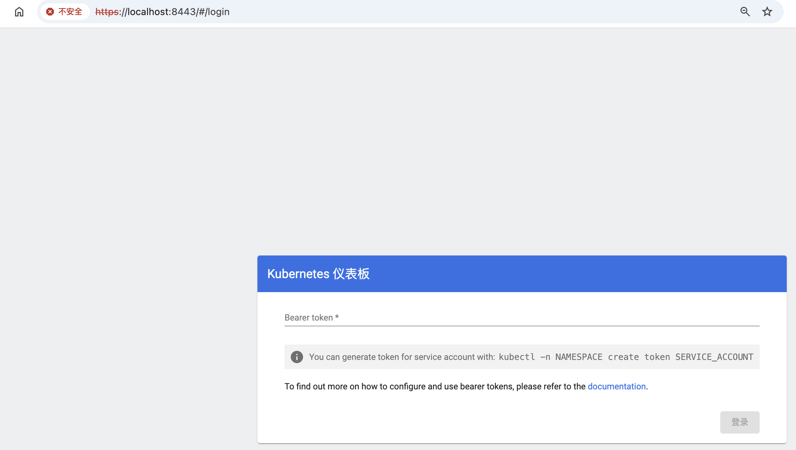Viewport: 796px width, 450px height.
Task: Click the kubectl word in the command
Action: point(517,357)
